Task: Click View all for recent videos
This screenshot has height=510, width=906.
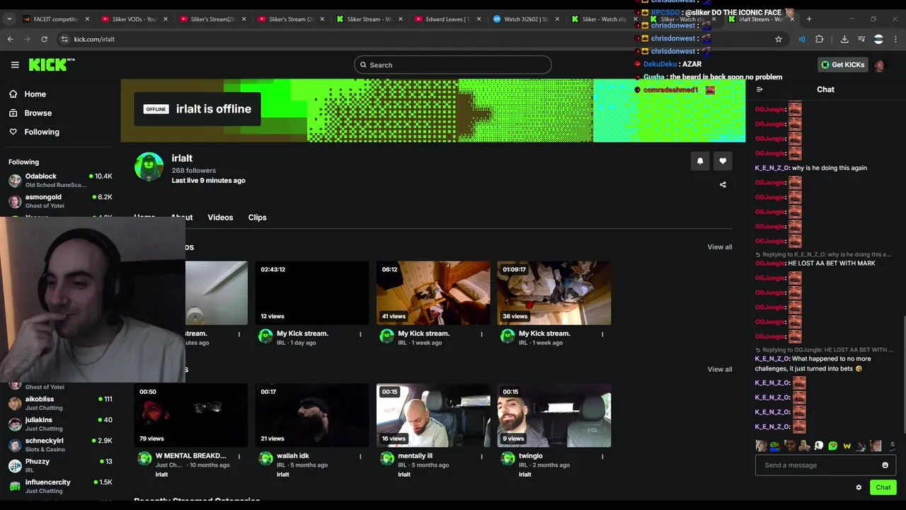Action: (719, 247)
